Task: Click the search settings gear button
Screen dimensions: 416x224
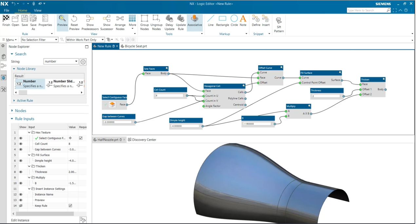Action: coord(83,61)
